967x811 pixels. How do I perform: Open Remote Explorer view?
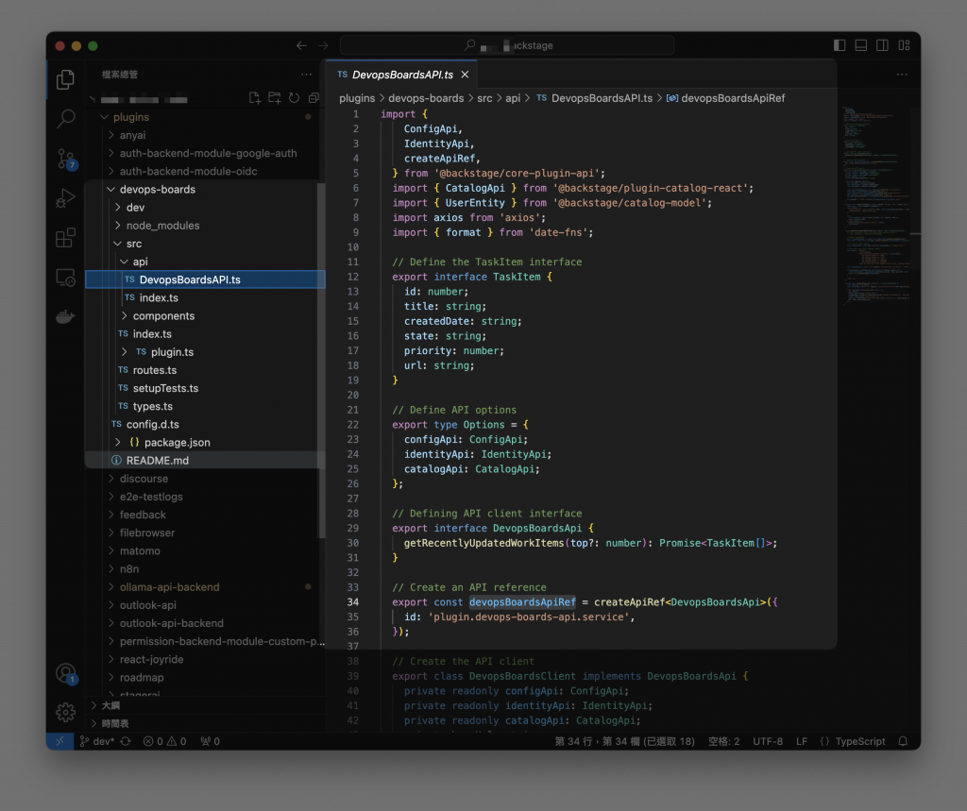65,278
